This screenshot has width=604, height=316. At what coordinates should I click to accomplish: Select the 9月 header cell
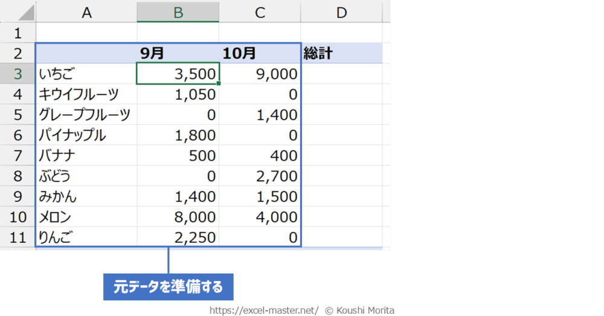[178, 53]
